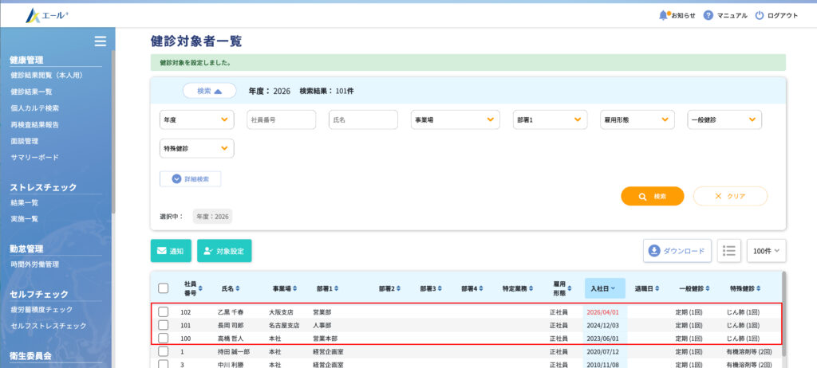Go to 健診結果一覧 in sidebar
This screenshot has height=368, width=817.
(x=32, y=92)
